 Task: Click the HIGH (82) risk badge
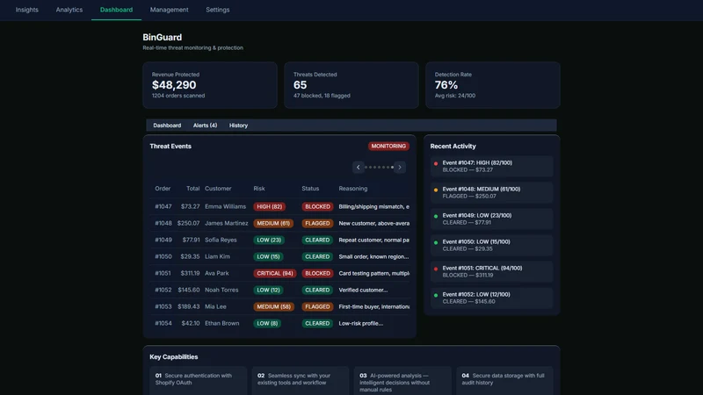pyautogui.click(x=270, y=206)
